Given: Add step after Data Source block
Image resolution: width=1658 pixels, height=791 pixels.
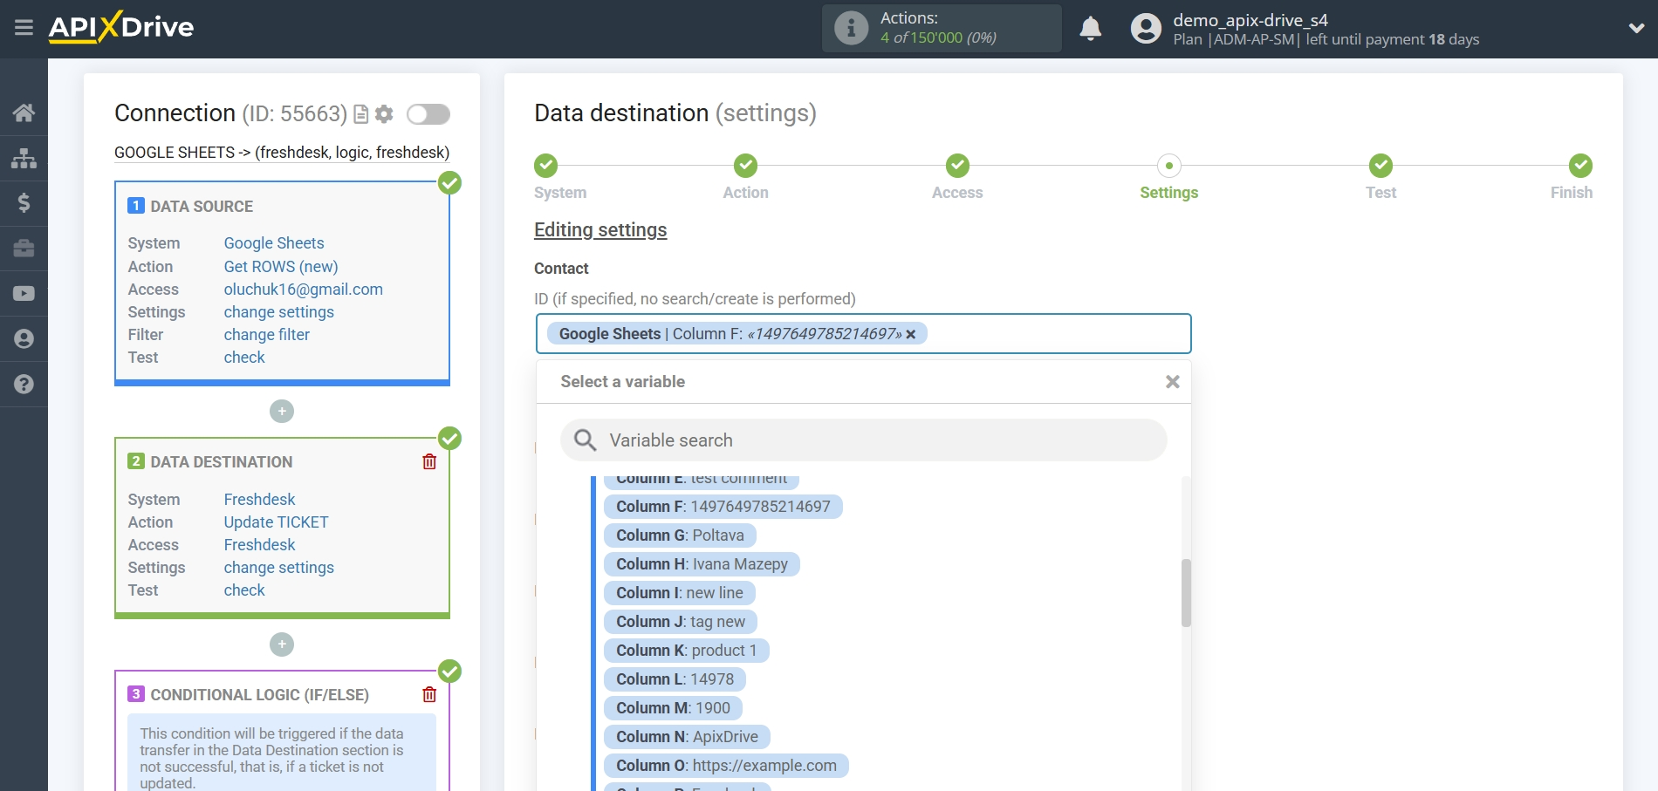Looking at the screenshot, I should pos(282,411).
